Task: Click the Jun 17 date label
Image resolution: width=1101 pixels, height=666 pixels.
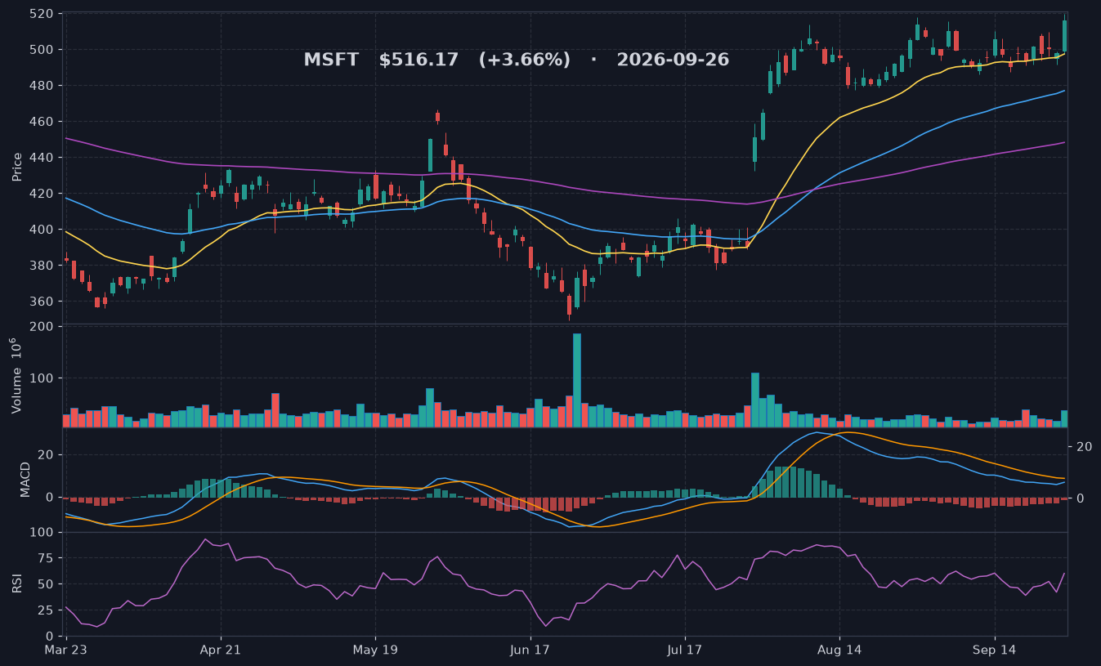Action: click(x=530, y=650)
